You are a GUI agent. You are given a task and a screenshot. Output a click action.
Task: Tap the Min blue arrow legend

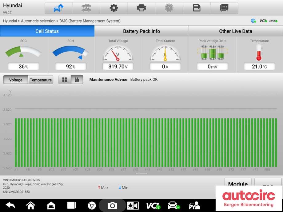(123, 188)
